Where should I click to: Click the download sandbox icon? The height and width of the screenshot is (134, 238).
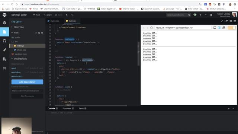click(67, 15)
